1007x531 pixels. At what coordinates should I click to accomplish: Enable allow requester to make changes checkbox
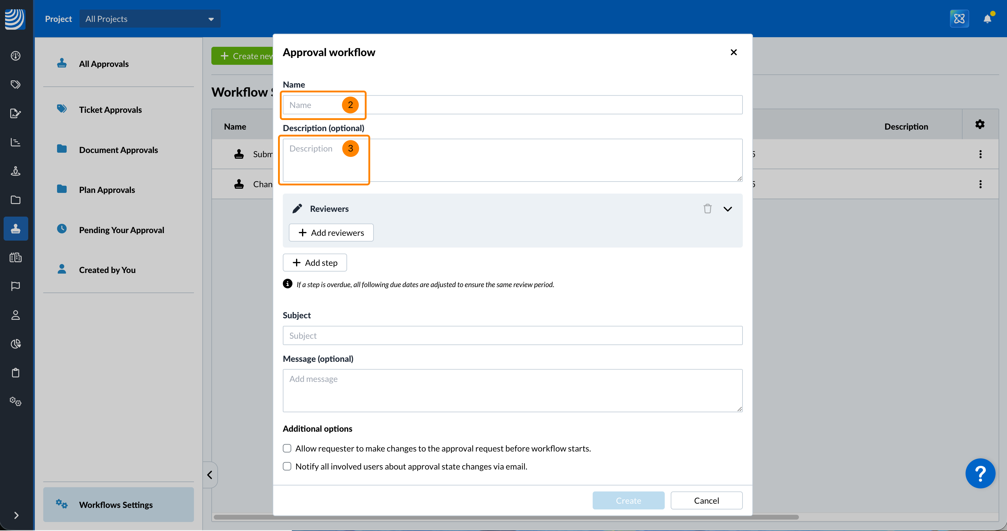pyautogui.click(x=287, y=448)
